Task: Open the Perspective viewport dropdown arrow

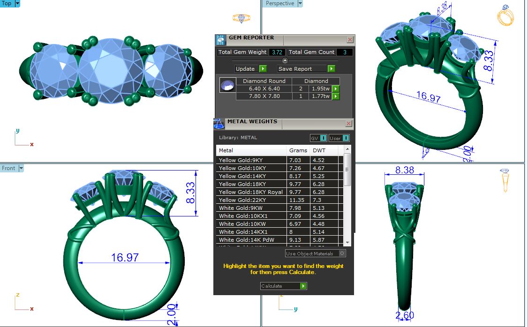Action: pos(300,3)
